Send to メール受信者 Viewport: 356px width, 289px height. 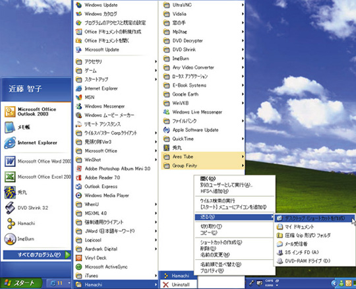[x=314, y=243]
